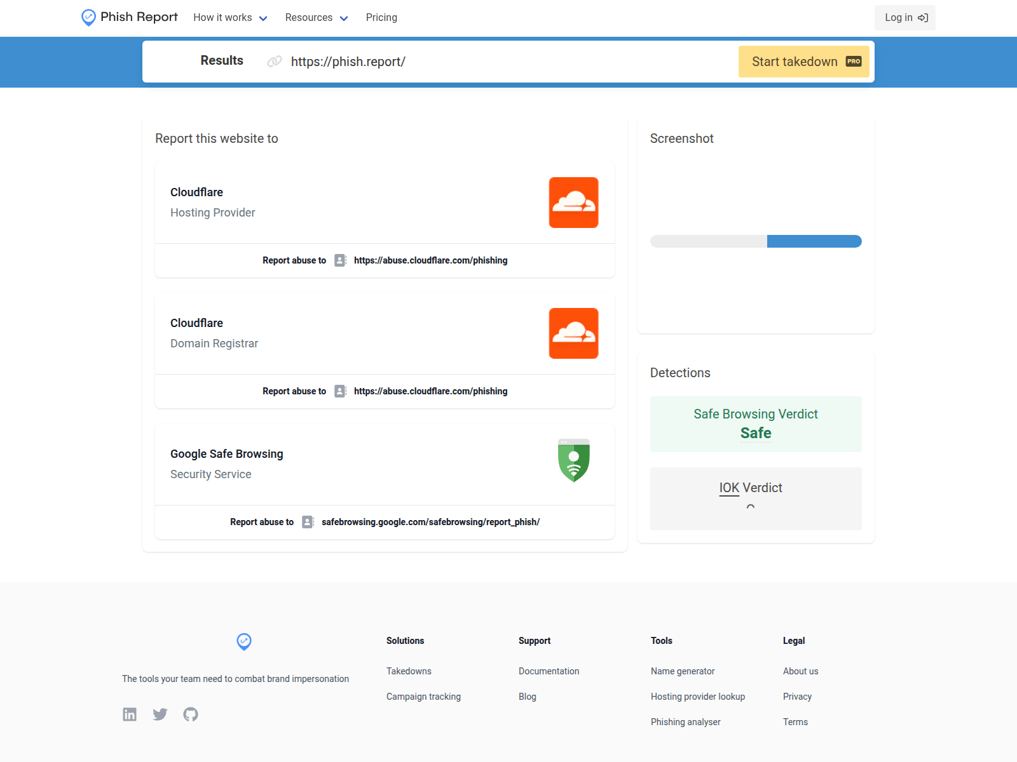
Task: Click the Start takedown button
Action: tap(804, 62)
